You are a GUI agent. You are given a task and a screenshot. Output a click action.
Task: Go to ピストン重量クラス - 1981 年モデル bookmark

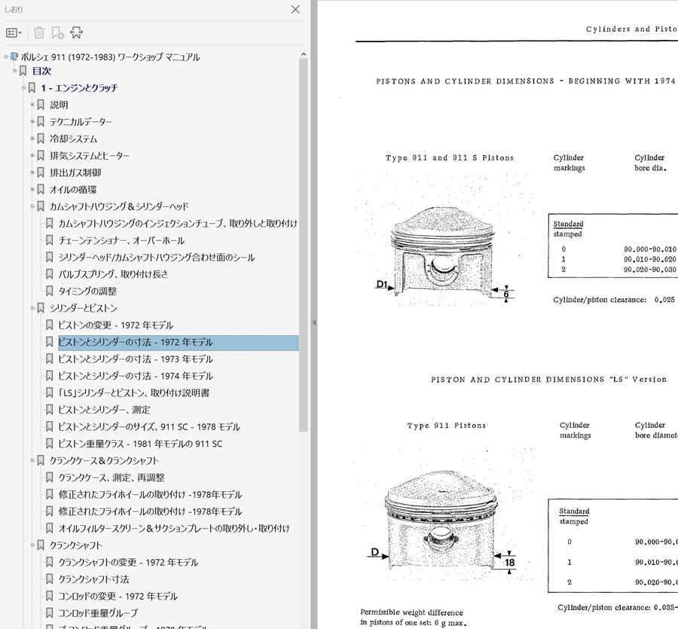point(141,444)
